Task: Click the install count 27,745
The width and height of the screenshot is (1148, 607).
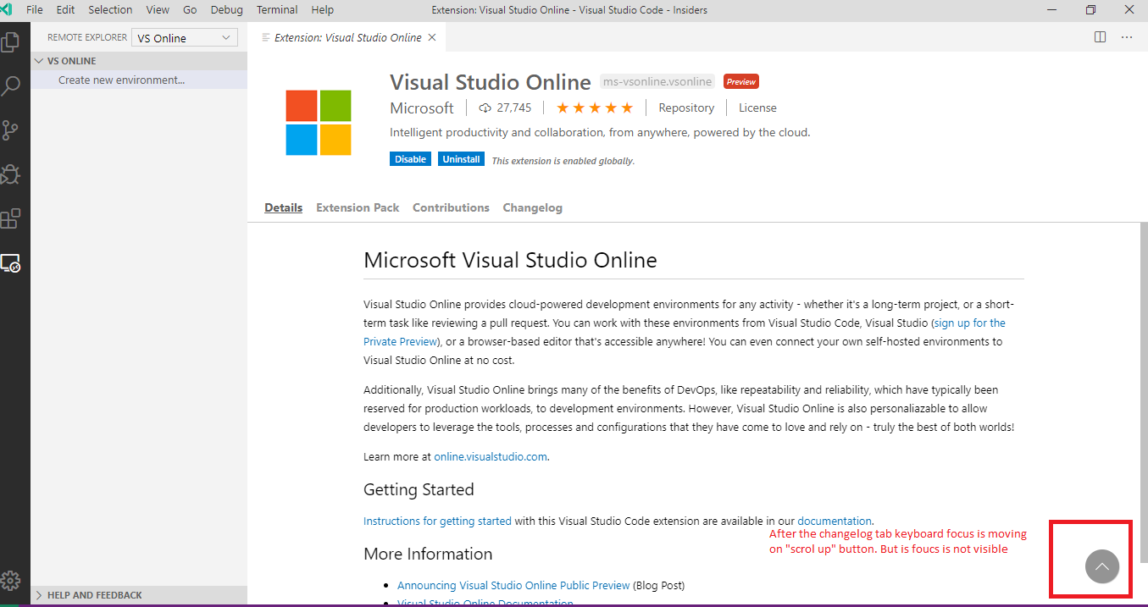Action: (x=506, y=108)
